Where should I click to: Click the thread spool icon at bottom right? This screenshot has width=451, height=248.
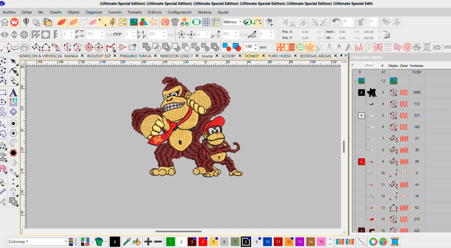pos(395,241)
